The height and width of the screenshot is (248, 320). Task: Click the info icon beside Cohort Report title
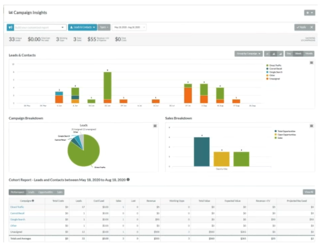pyautogui.click(x=128, y=180)
